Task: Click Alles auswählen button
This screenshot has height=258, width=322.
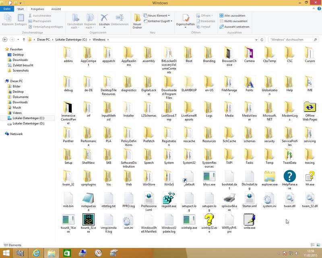Action: [232, 16]
